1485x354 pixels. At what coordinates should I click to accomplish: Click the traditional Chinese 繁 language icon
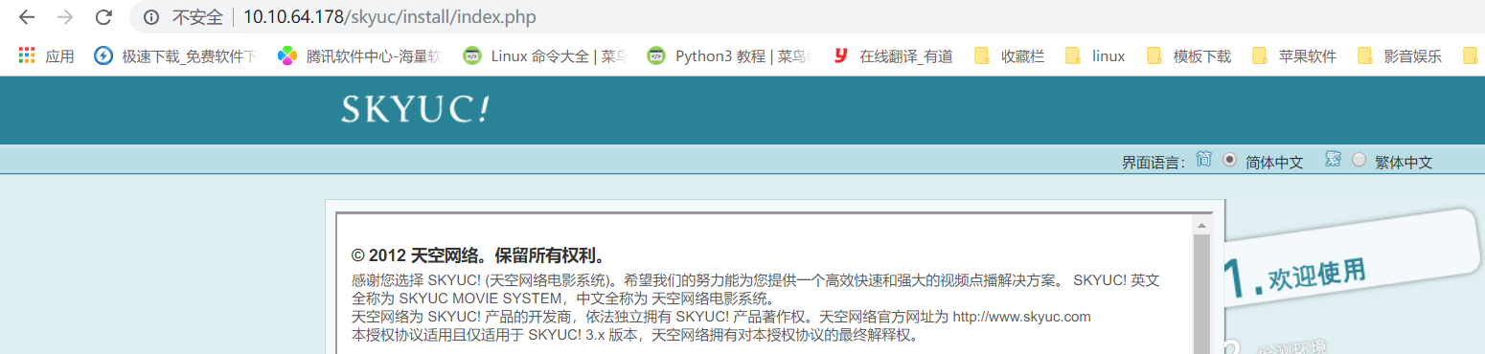point(1333,159)
